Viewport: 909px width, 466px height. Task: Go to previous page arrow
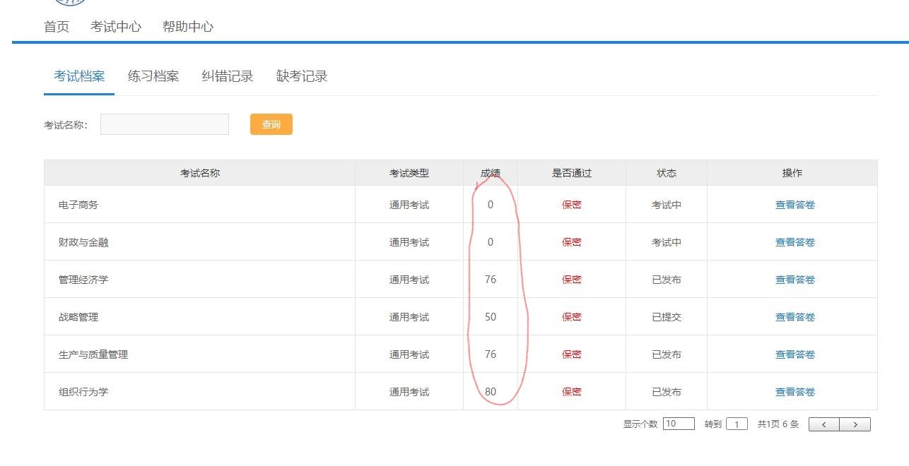tap(824, 424)
